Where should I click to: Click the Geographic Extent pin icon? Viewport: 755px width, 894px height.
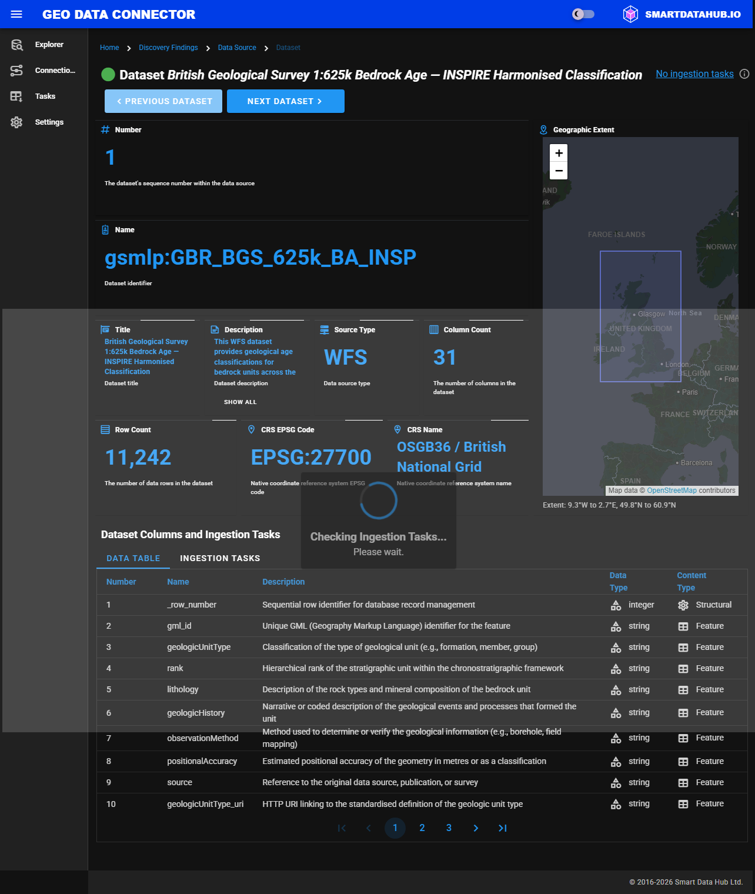(544, 130)
